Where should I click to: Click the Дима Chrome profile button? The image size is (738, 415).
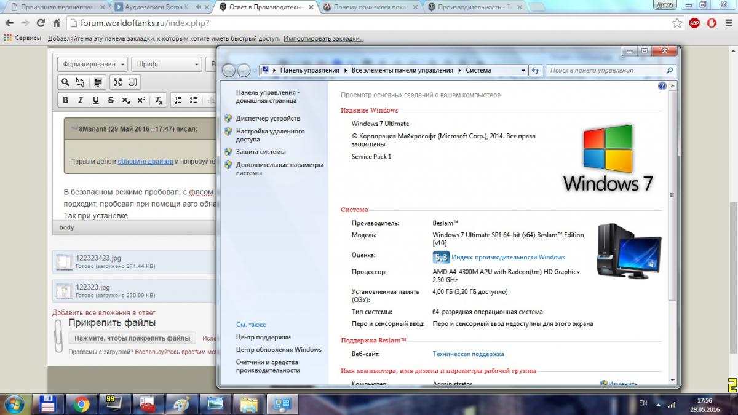pyautogui.click(x=666, y=4)
